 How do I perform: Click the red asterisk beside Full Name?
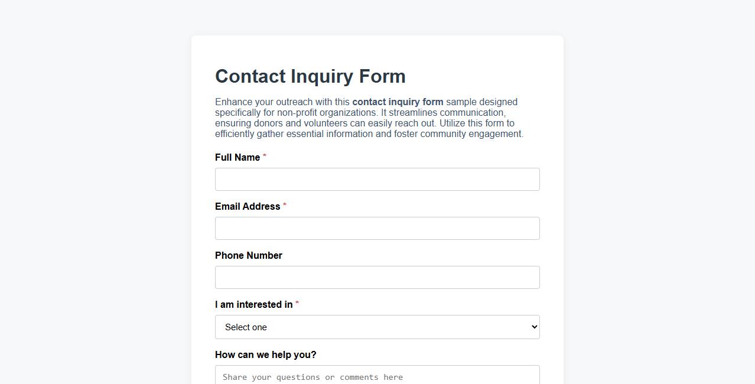pyautogui.click(x=263, y=155)
